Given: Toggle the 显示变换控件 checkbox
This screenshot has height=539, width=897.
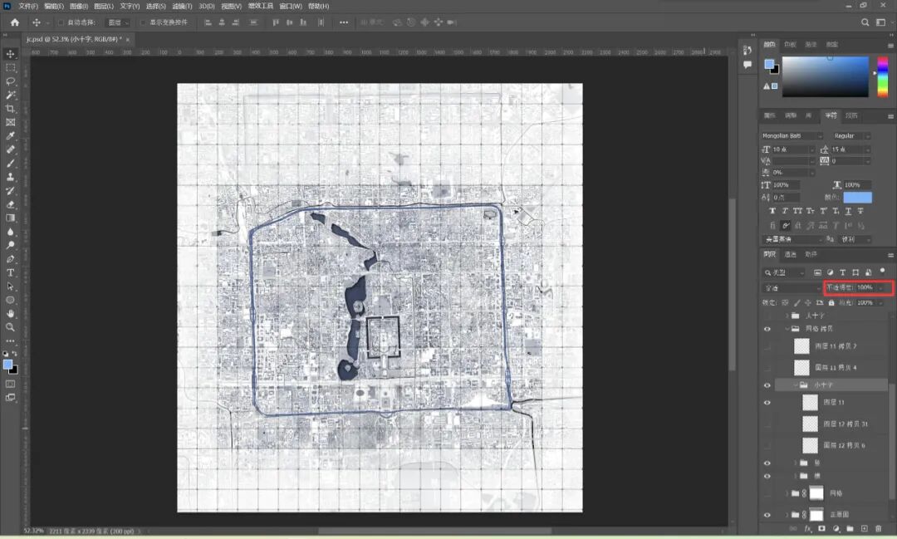Looking at the screenshot, I should click(143, 22).
